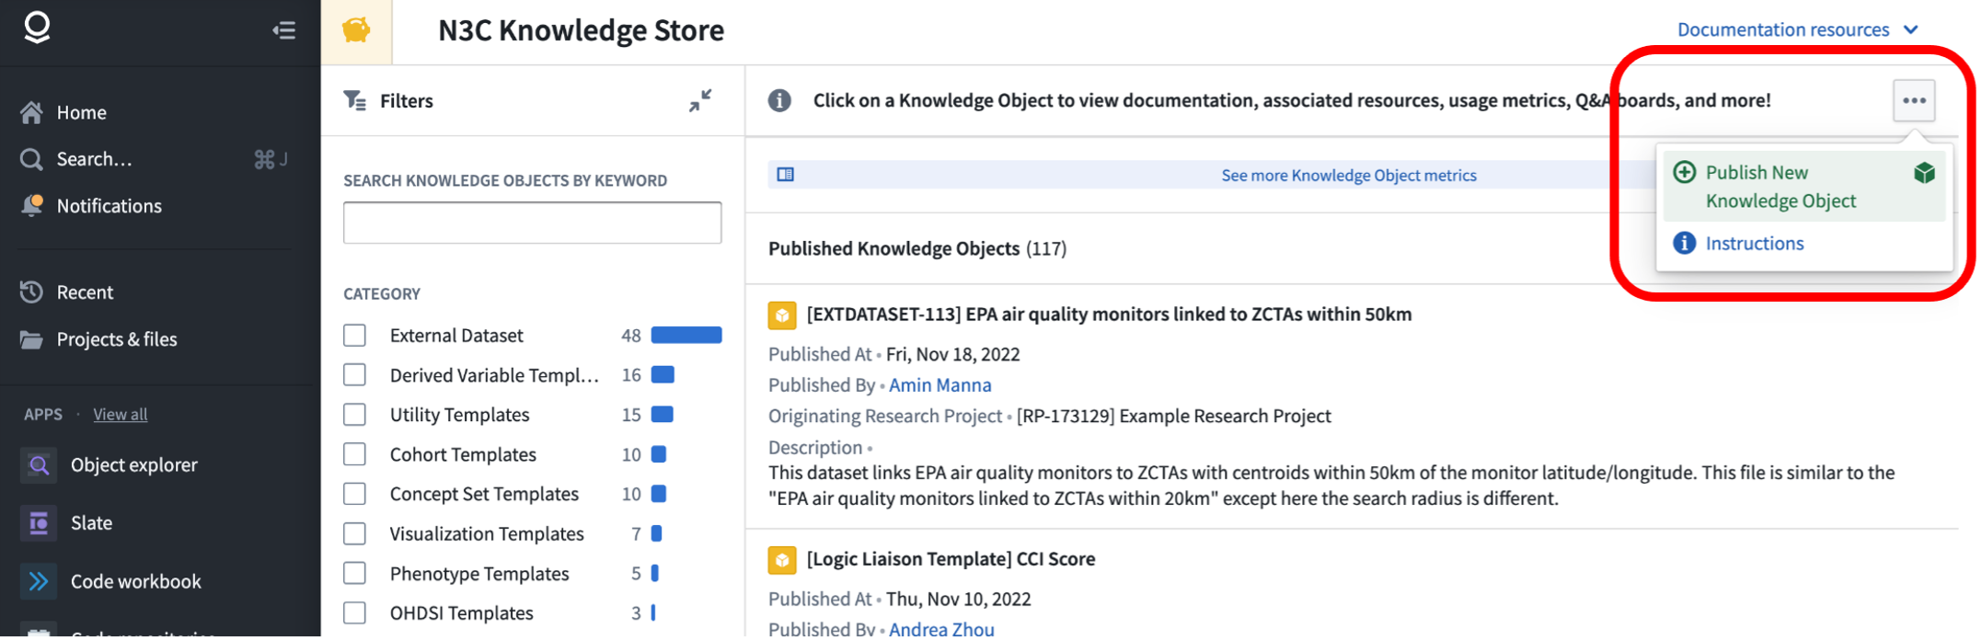Check the Cohort Templates category

tap(354, 454)
